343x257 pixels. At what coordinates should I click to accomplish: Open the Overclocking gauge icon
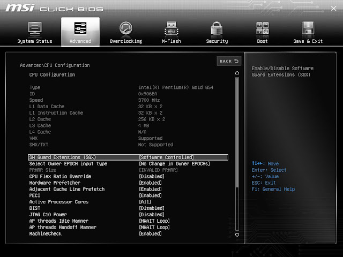pyautogui.click(x=126, y=28)
